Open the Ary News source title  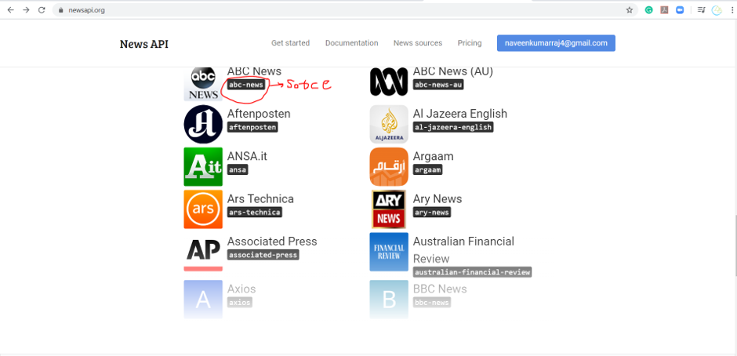click(x=437, y=199)
